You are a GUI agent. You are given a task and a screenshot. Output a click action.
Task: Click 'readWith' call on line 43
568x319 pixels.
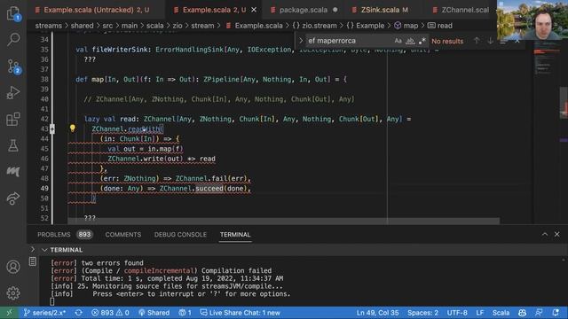point(144,128)
